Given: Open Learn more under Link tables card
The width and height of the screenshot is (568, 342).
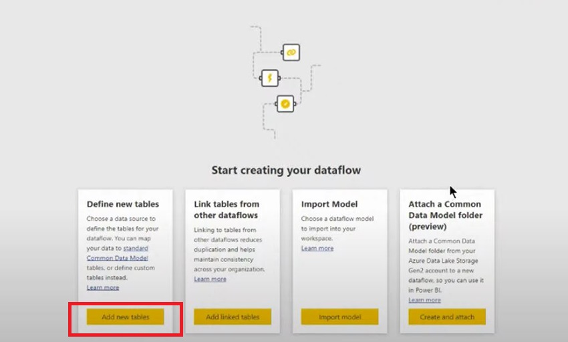Looking at the screenshot, I should 210,279.
